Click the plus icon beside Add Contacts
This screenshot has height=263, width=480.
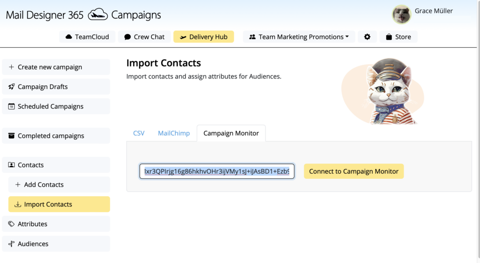(18, 185)
